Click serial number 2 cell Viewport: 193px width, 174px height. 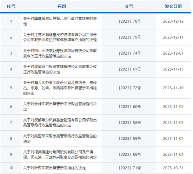click(x=11, y=37)
